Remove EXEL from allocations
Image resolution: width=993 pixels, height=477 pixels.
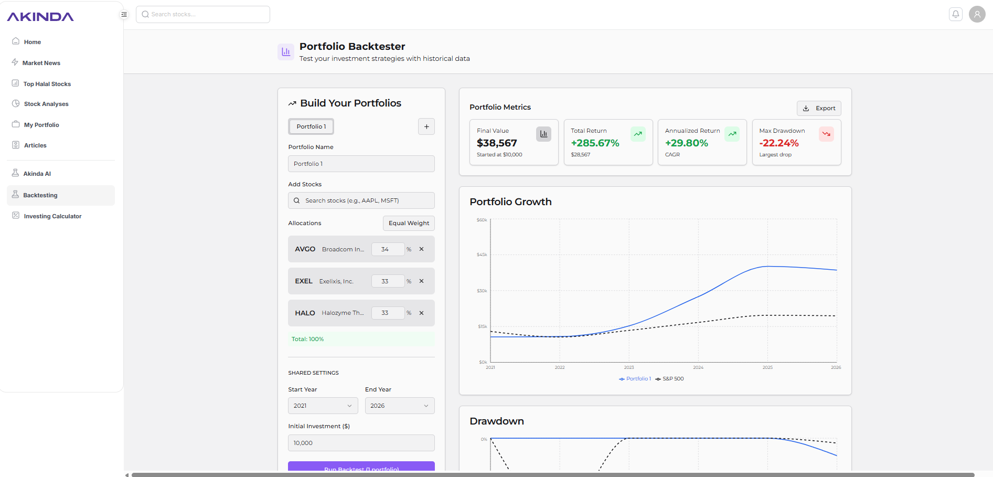coord(421,281)
